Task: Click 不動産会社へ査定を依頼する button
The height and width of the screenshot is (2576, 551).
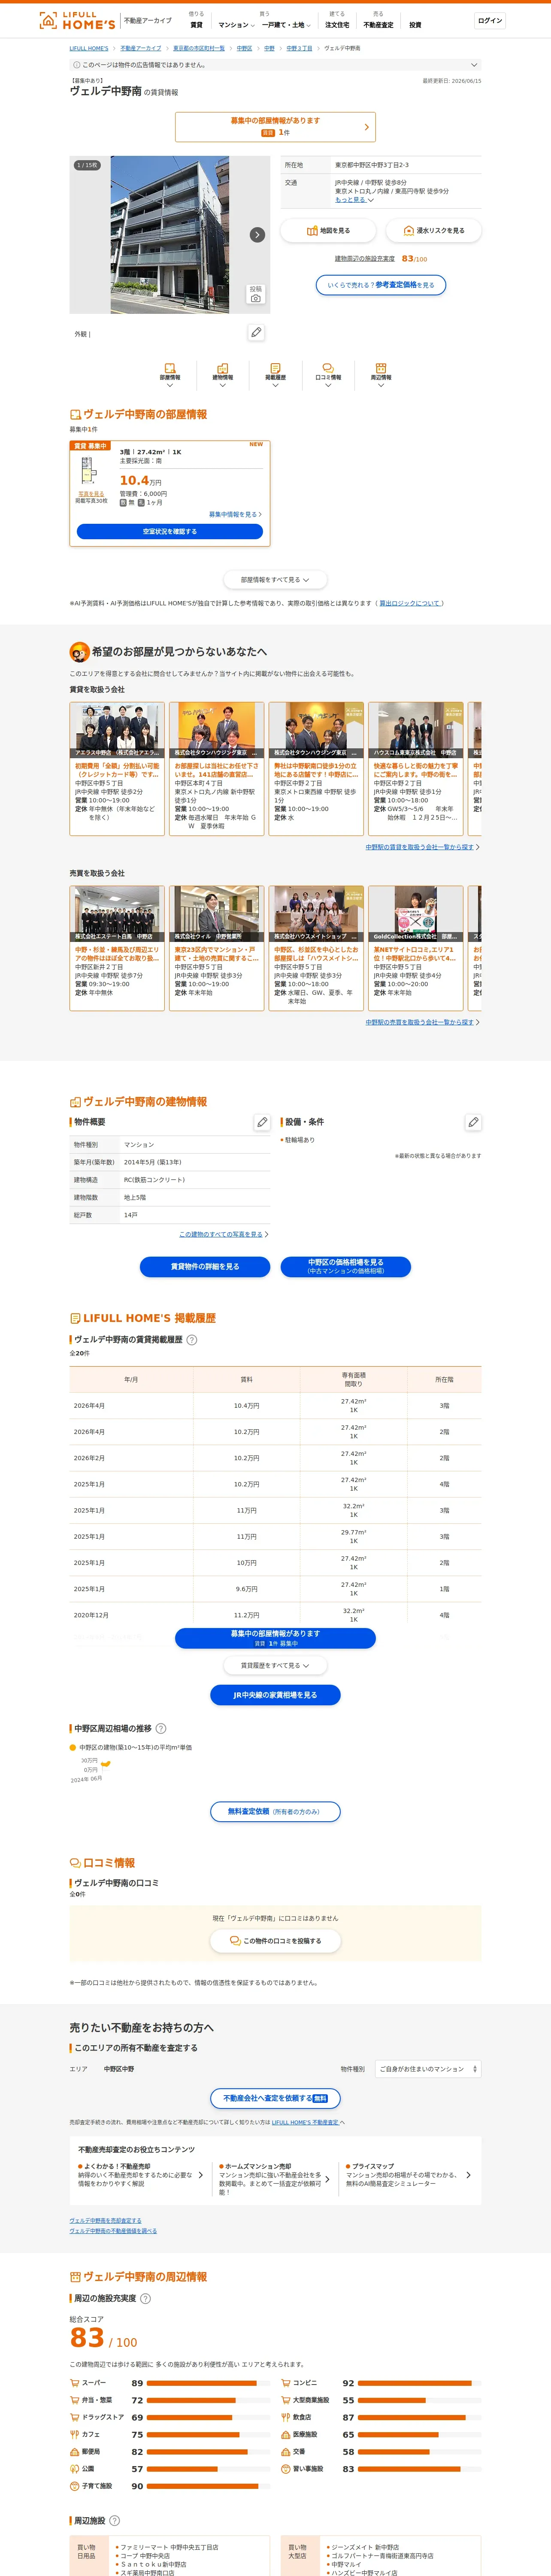Action: [x=275, y=2098]
